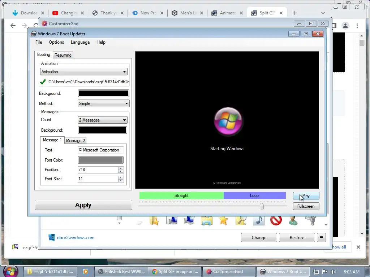Open CustomizerGod from the taskbar
Image resolution: width=370 pixels, height=277 pixels.
[x=229, y=272]
